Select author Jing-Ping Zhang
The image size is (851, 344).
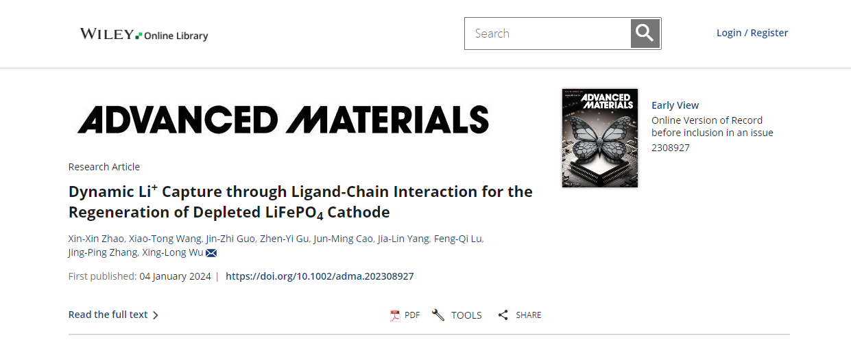coord(101,253)
